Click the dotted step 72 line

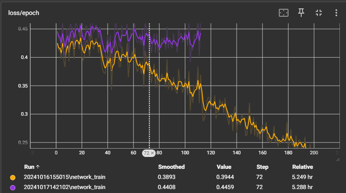[x=149, y=86]
